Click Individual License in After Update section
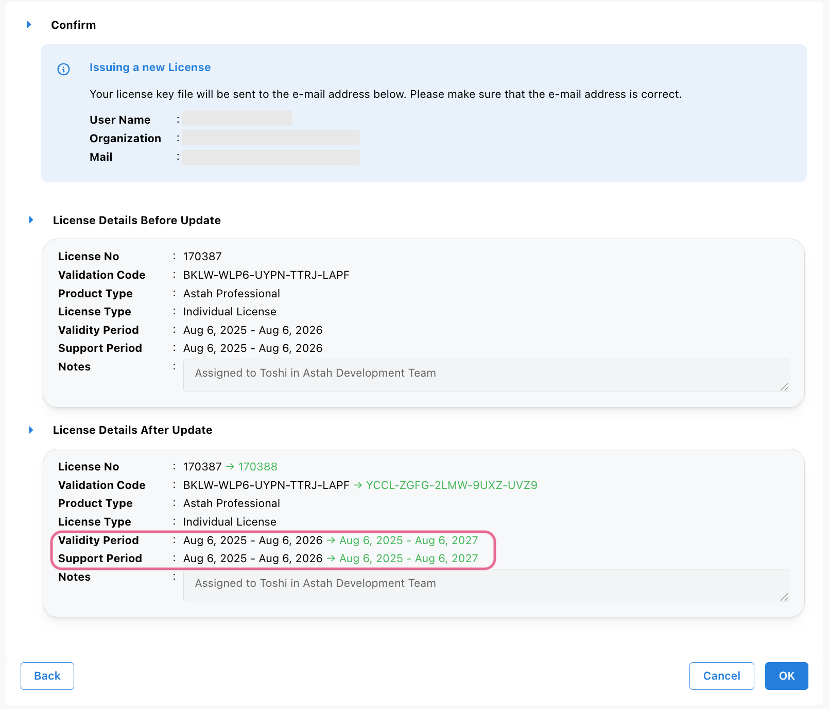 click(230, 522)
